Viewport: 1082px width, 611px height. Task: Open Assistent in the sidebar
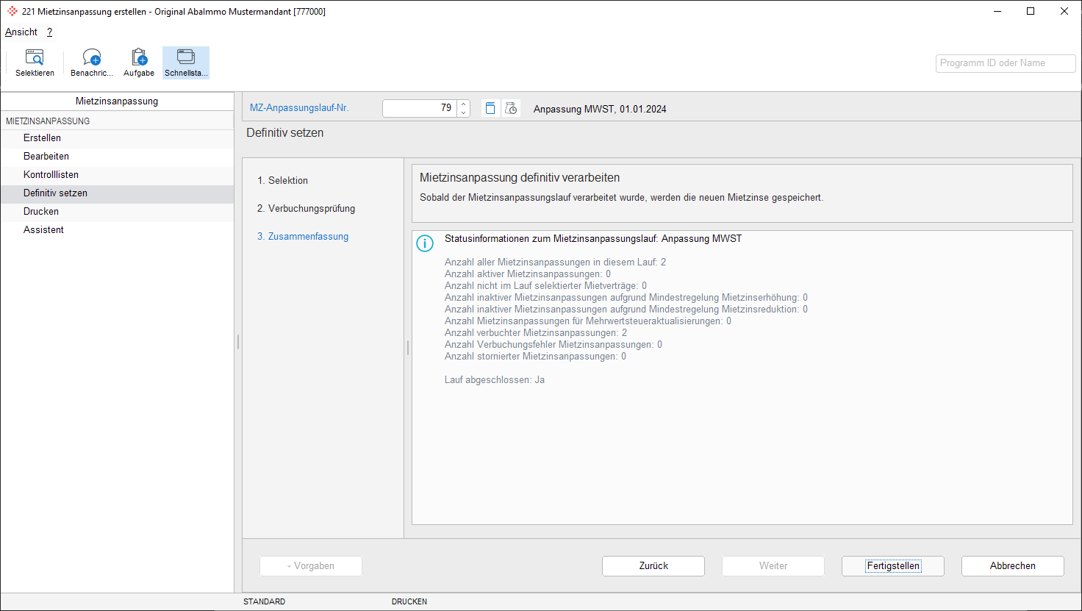tap(117, 230)
